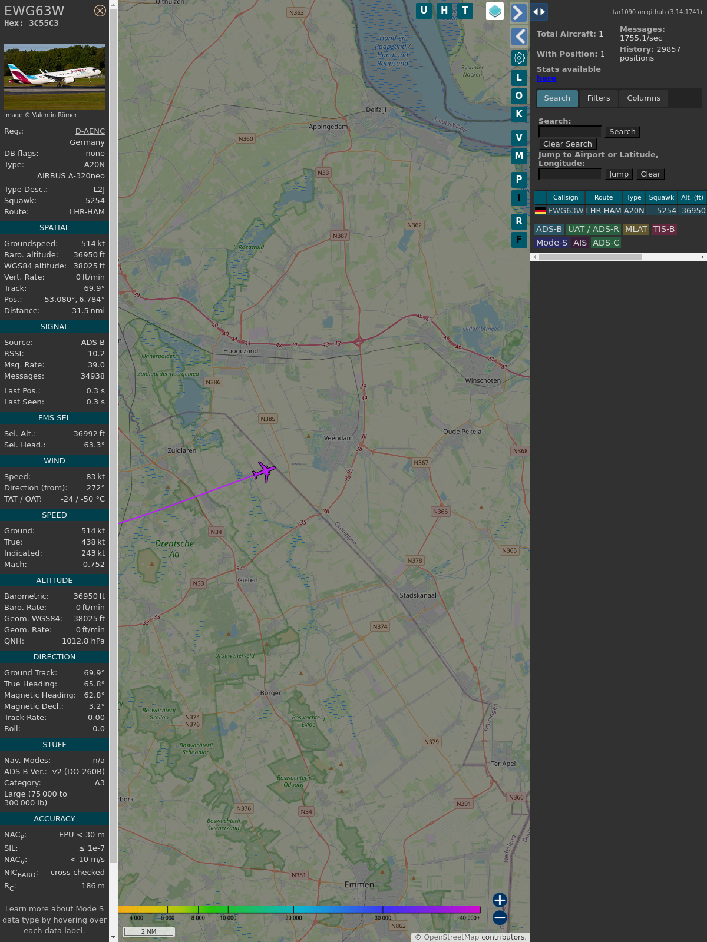Click the Clear Search button
Image resolution: width=707 pixels, height=942 pixels.
click(567, 144)
